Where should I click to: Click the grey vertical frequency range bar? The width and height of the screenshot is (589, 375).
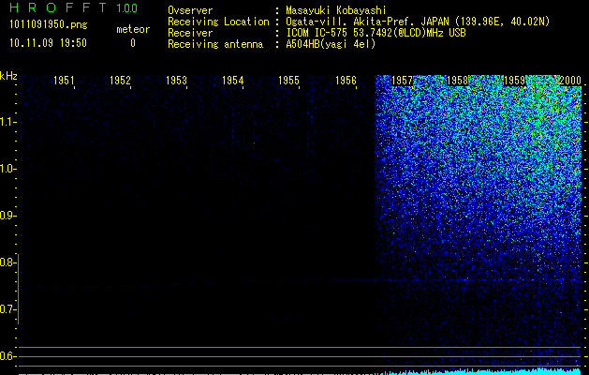18,289
